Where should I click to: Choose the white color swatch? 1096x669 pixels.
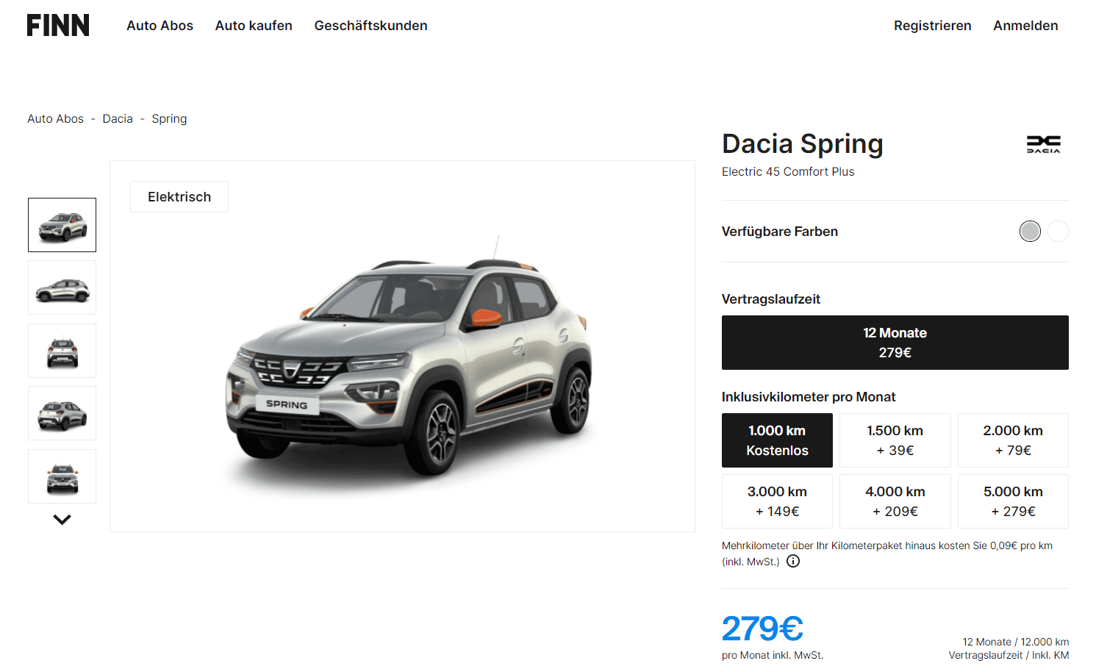1058,231
